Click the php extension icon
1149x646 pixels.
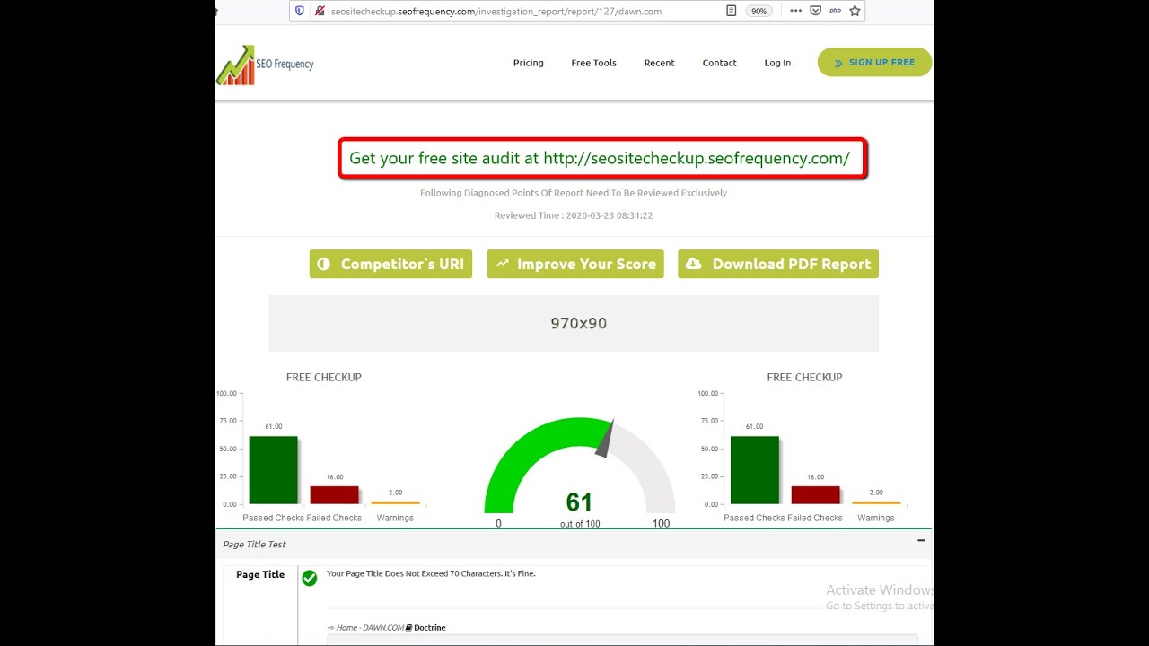[835, 11]
